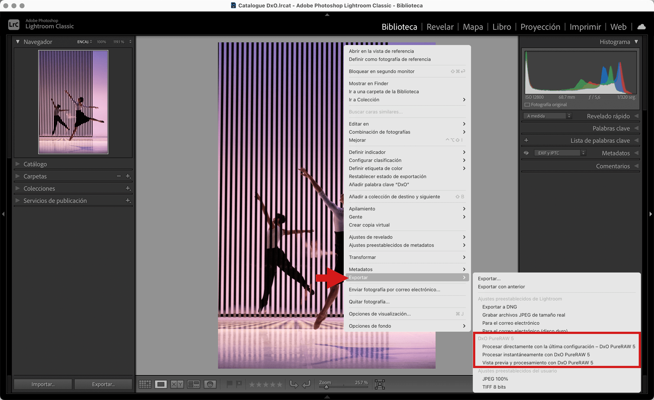The height and width of the screenshot is (400, 654).
Task: Select Mostrar en Finder
Action: 407,83
